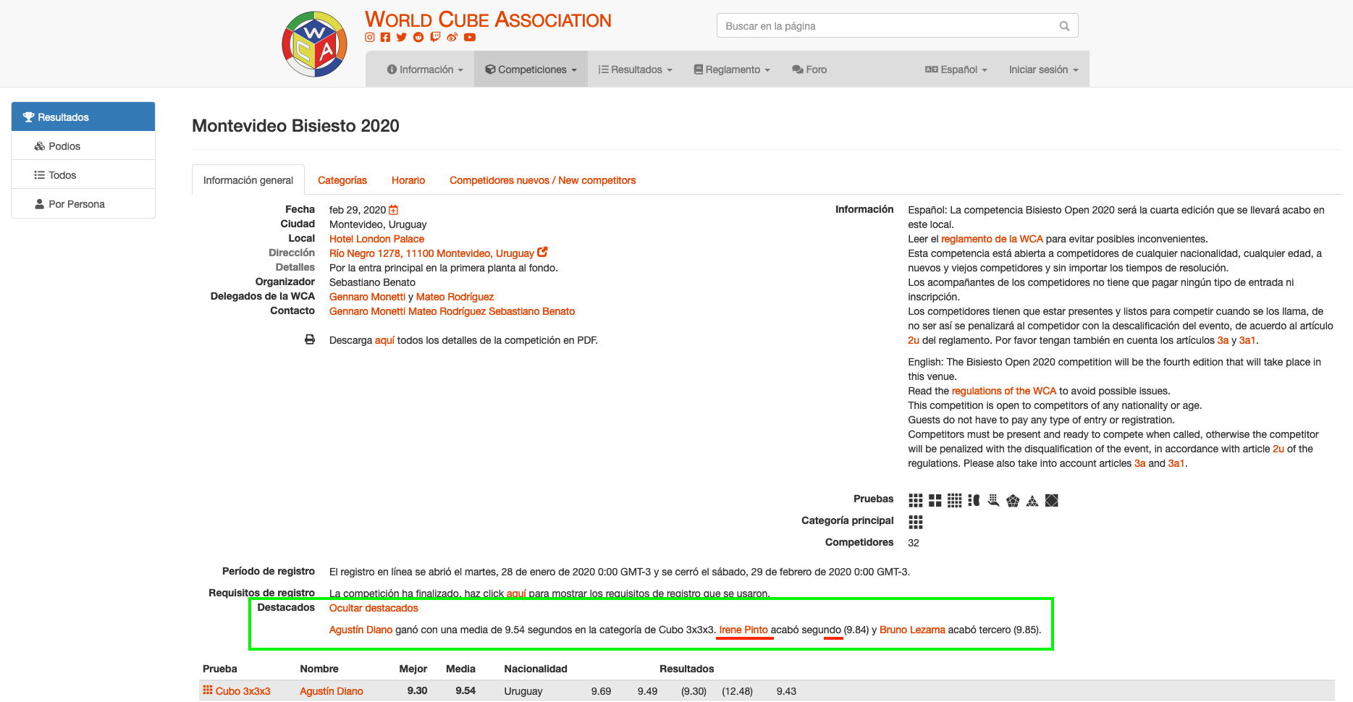The height and width of the screenshot is (702, 1353).
Task: Select Podios in the left sidebar
Action: click(83, 145)
